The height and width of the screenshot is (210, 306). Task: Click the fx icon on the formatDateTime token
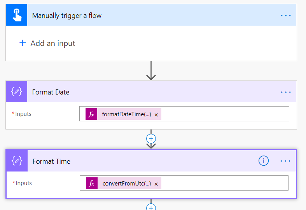point(91,114)
